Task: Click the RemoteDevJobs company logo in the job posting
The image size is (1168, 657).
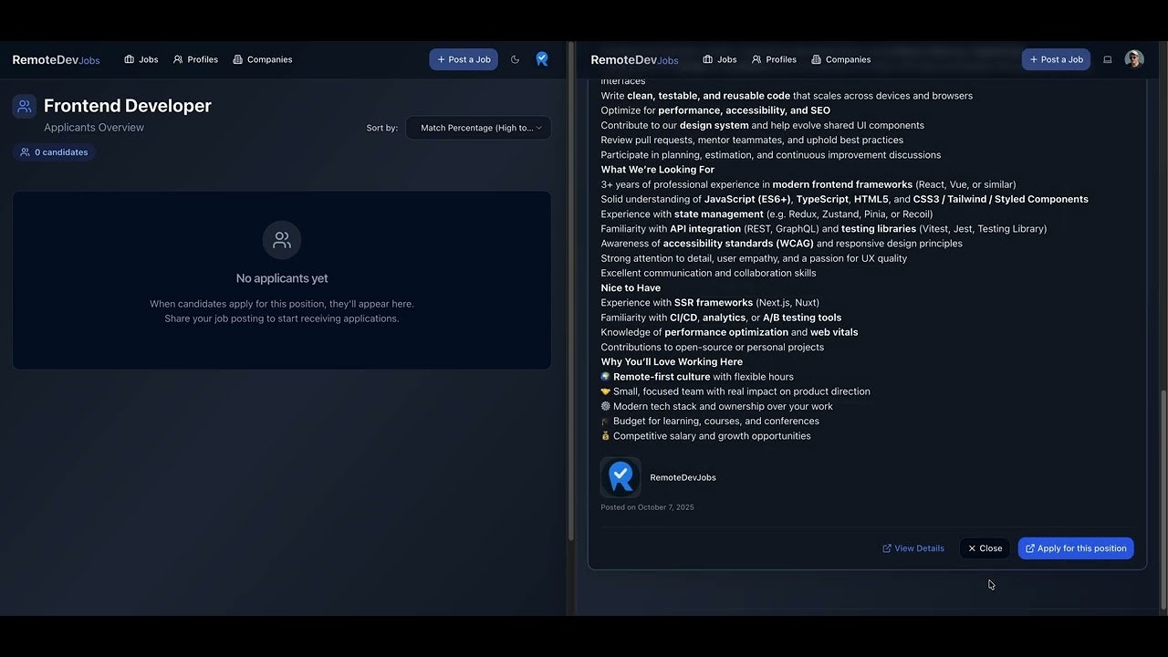Action: tap(620, 476)
